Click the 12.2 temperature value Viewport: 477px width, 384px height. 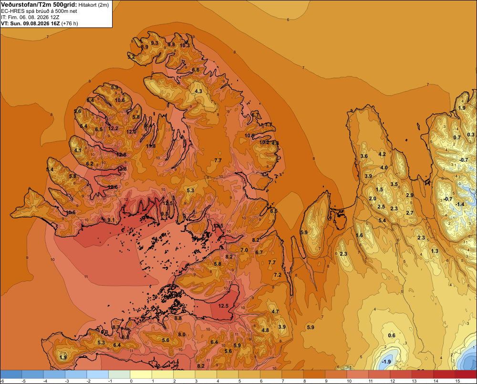pyautogui.click(x=113, y=128)
